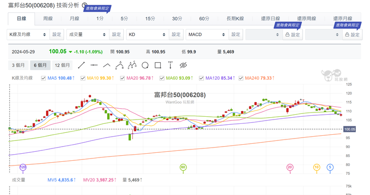The image size is (370, 195).
Task: Uncheck the MA5 checkbox
Action: pyautogui.click(x=44, y=78)
